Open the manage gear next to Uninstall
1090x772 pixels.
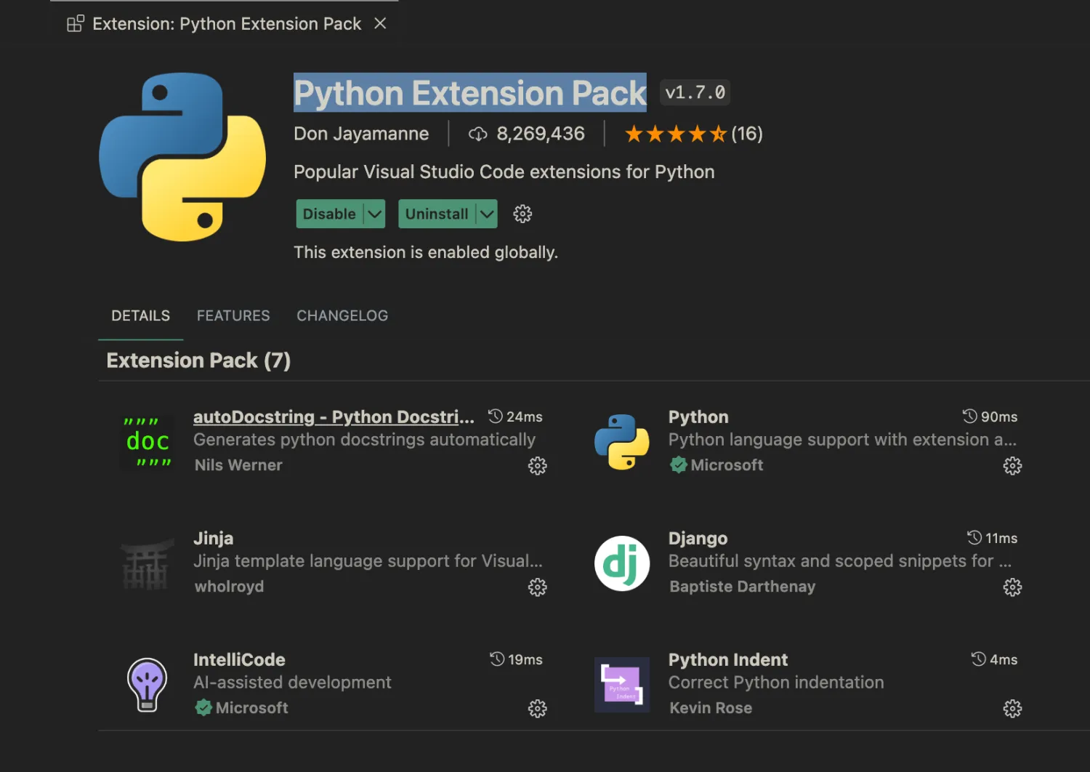(x=522, y=214)
